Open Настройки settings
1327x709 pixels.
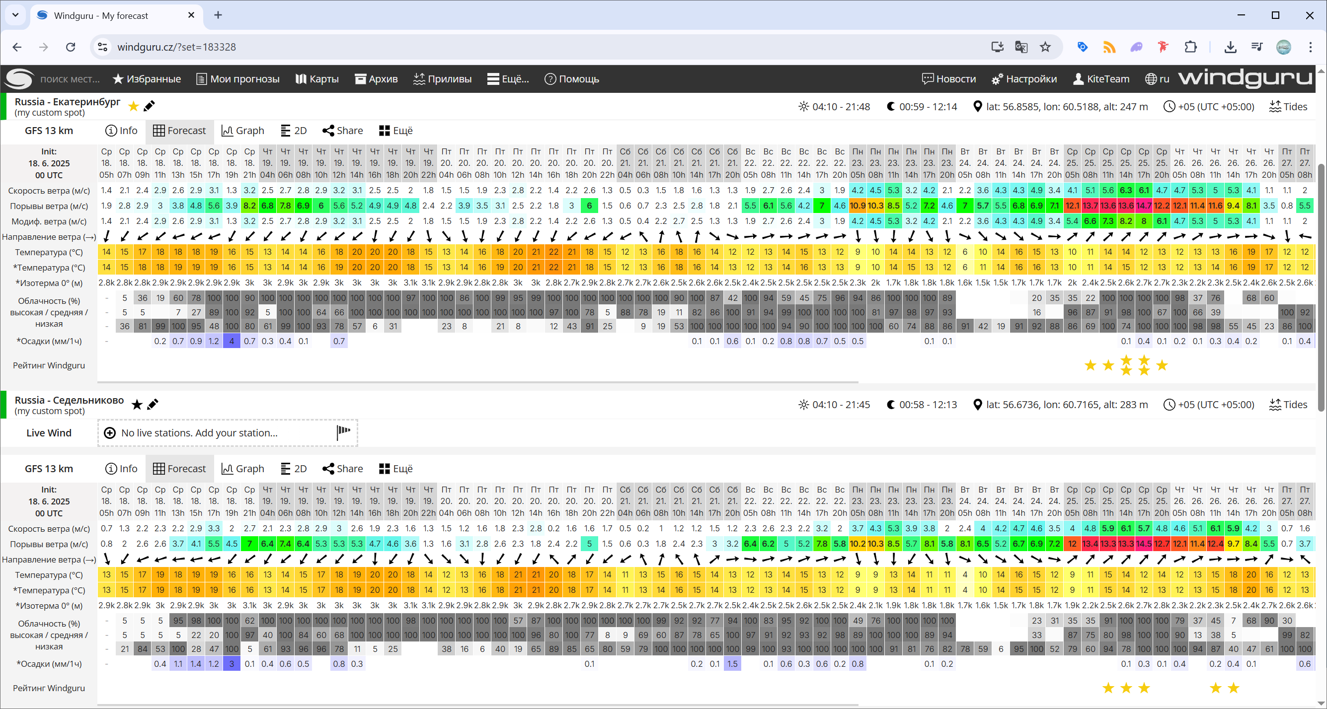[x=1024, y=79]
